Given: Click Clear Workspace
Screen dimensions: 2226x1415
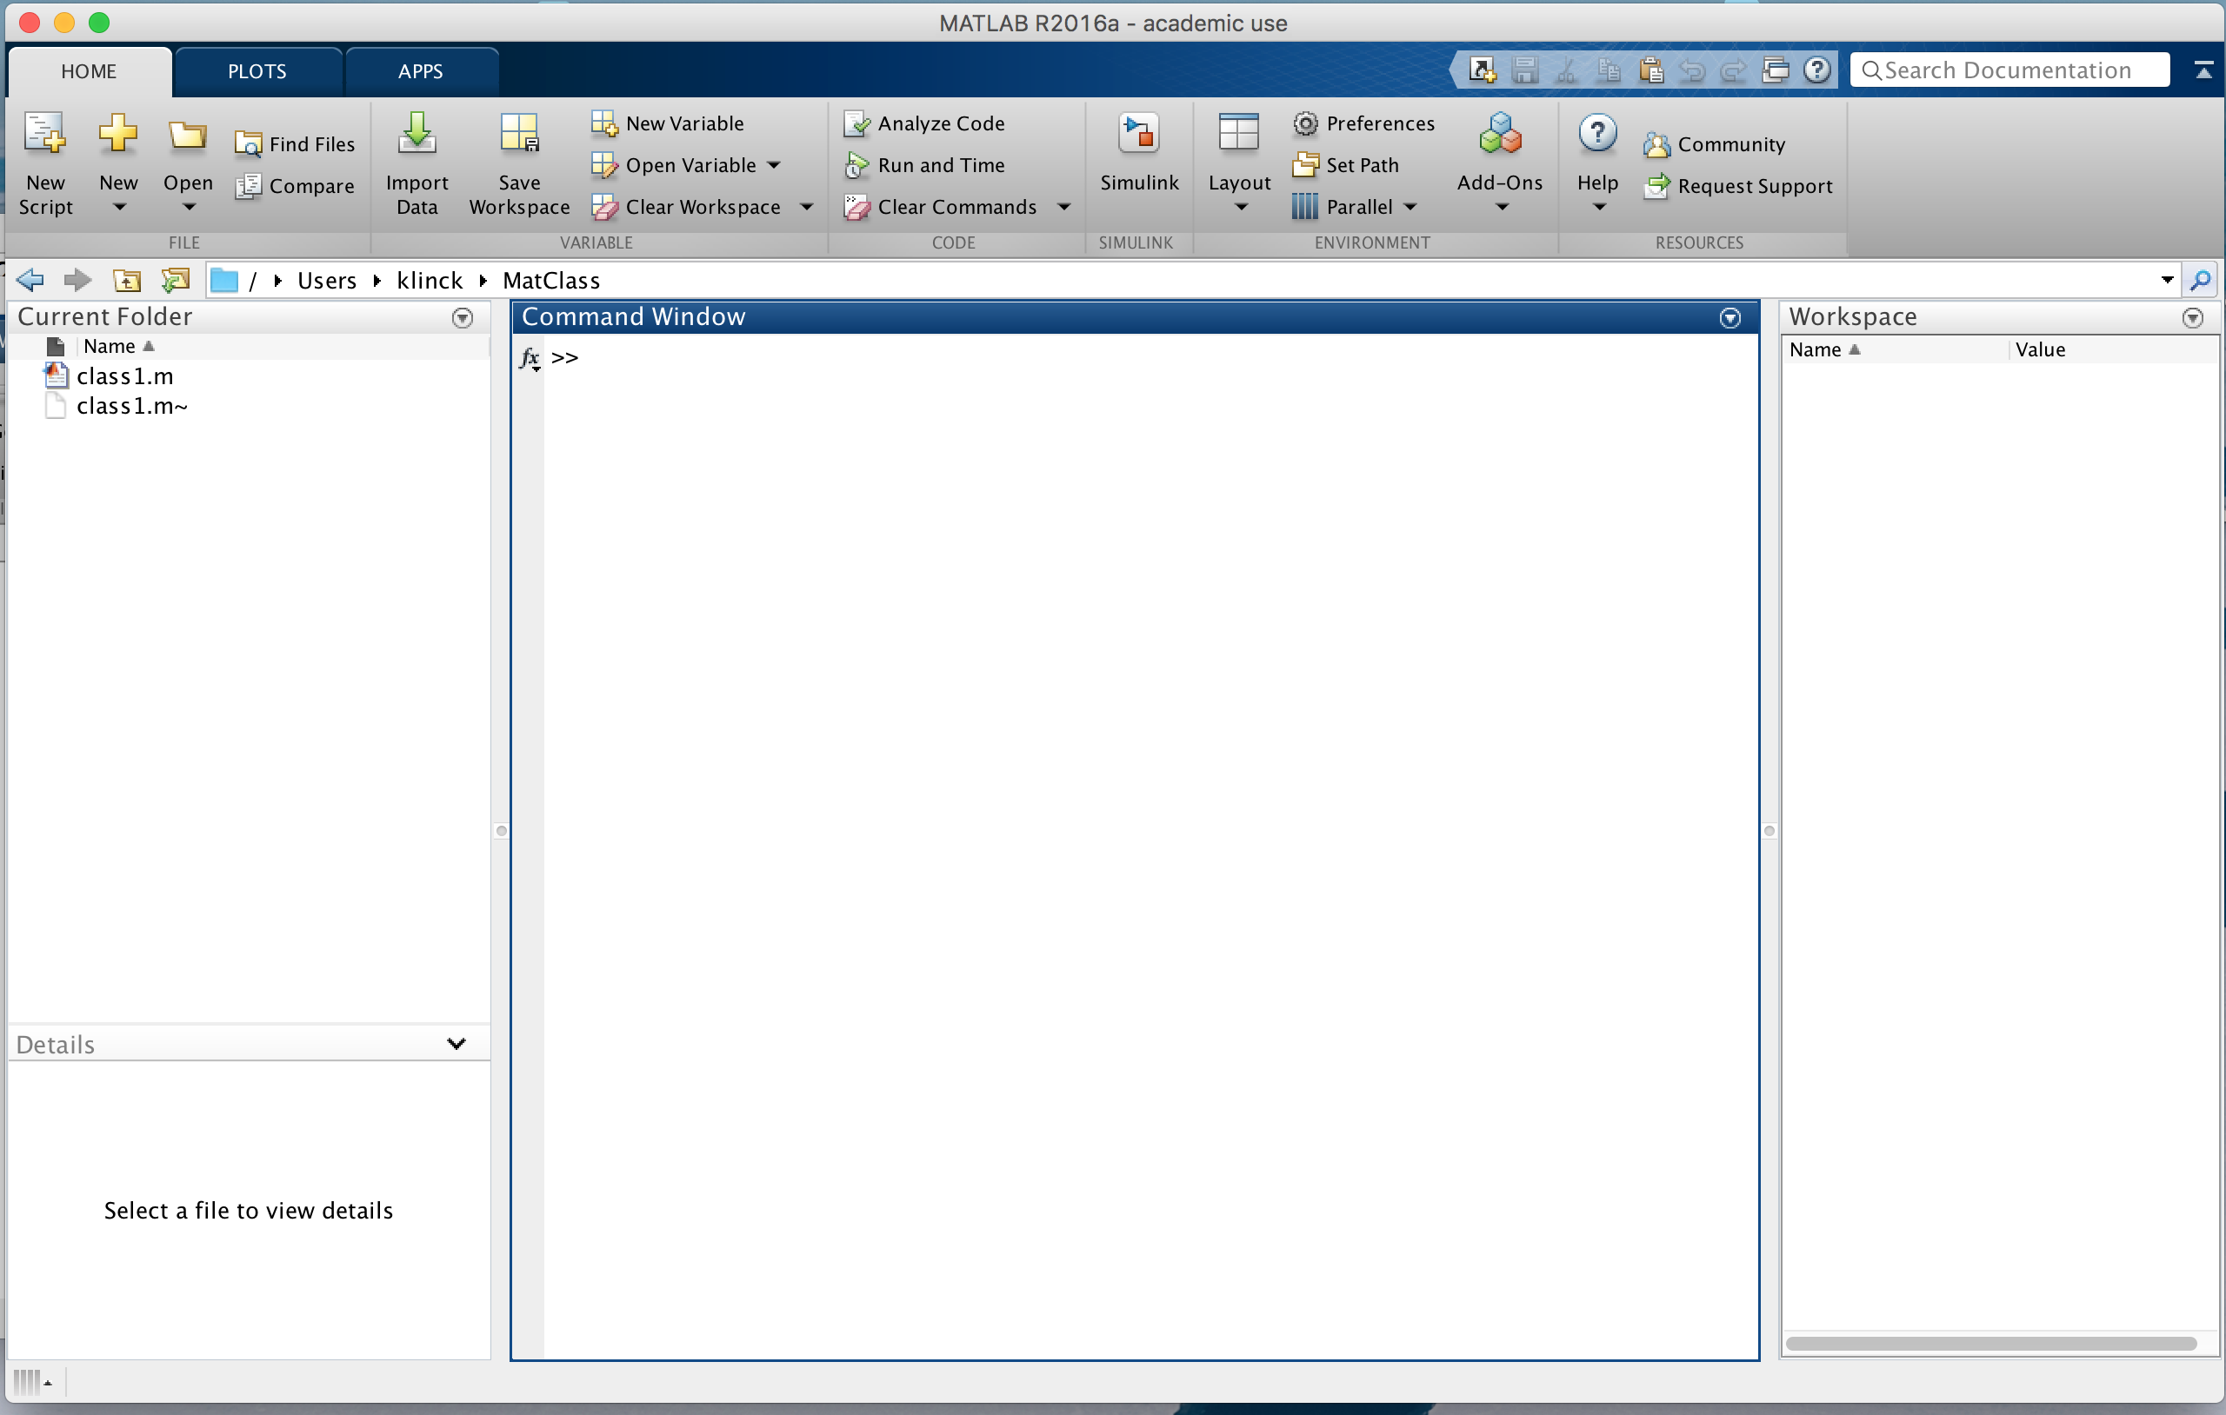Looking at the screenshot, I should click(x=686, y=207).
